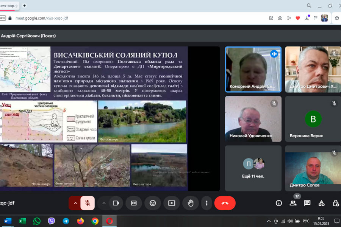This screenshot has height=227, width=341.
Task: Open host controls lock icon
Action: (336, 203)
